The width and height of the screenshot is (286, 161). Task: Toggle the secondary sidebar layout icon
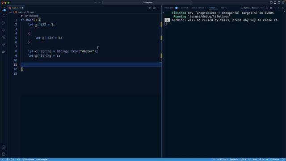(279, 3)
